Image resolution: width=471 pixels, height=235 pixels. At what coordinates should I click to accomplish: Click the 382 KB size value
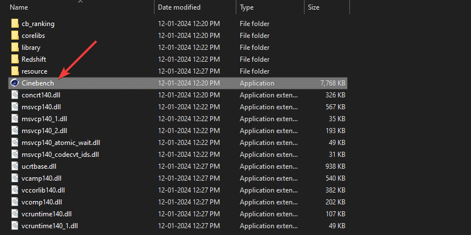335,190
